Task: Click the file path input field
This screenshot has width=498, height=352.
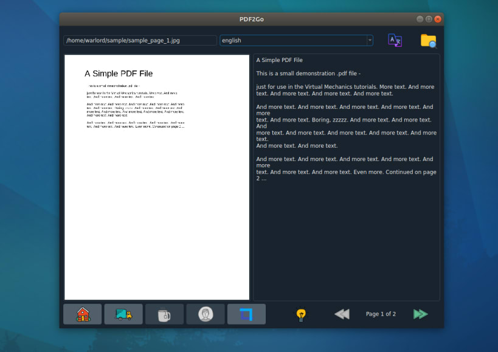Action: pos(140,40)
